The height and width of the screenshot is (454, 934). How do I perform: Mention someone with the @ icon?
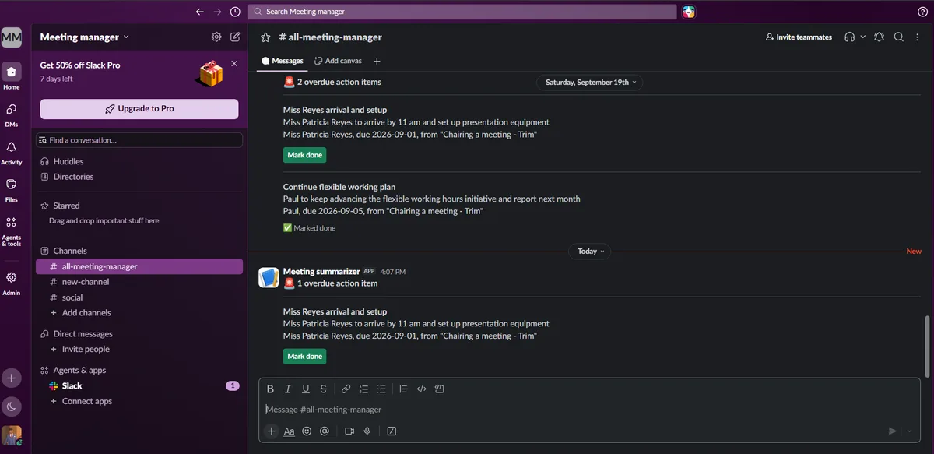[325, 431]
